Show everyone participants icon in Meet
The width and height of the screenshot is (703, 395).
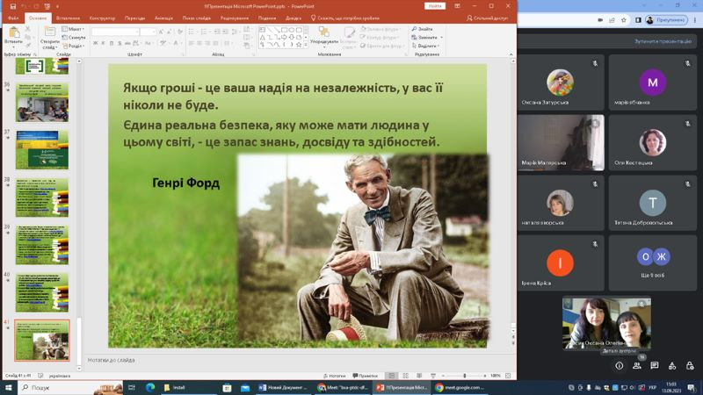(637, 366)
